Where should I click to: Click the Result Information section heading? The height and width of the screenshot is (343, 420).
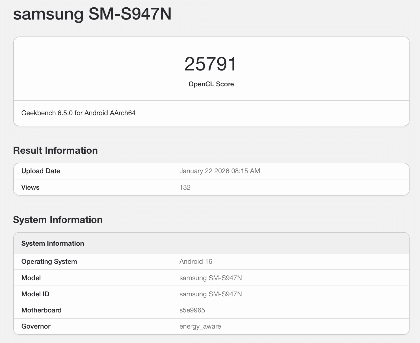[55, 150]
